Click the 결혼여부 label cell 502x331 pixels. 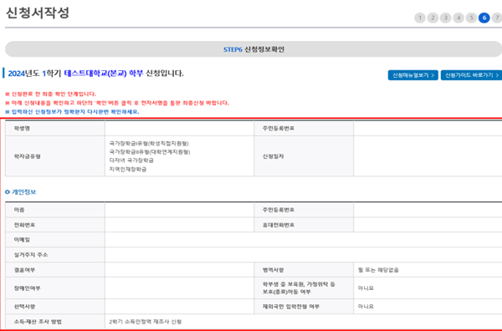[55, 270]
